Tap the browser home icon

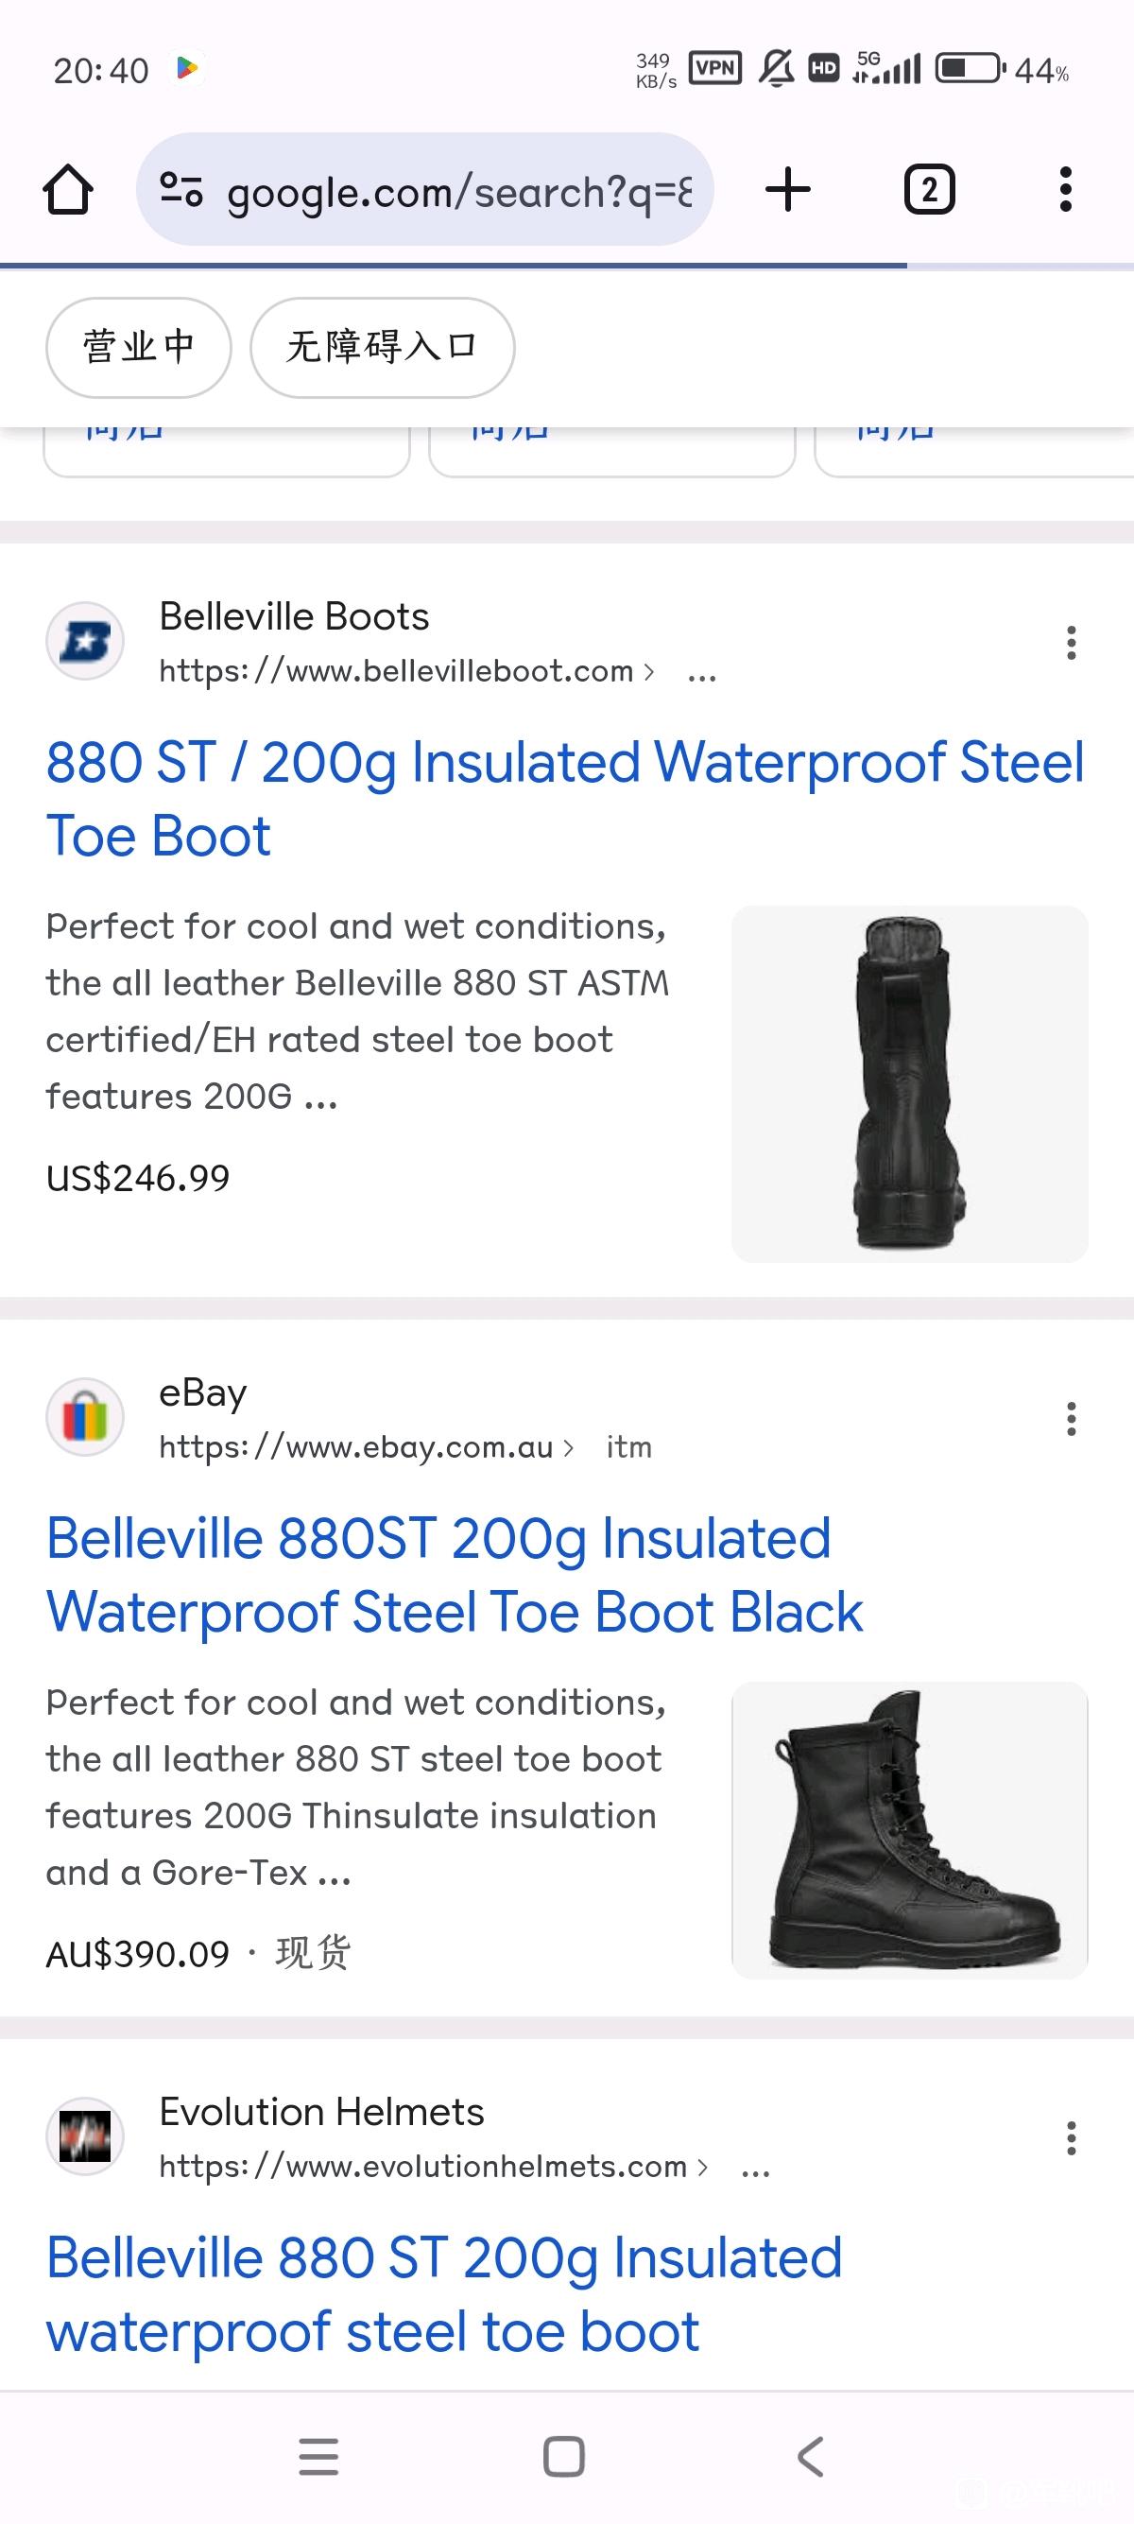[68, 189]
